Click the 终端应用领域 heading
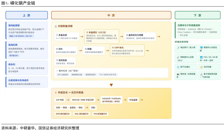 [x=181, y=42]
